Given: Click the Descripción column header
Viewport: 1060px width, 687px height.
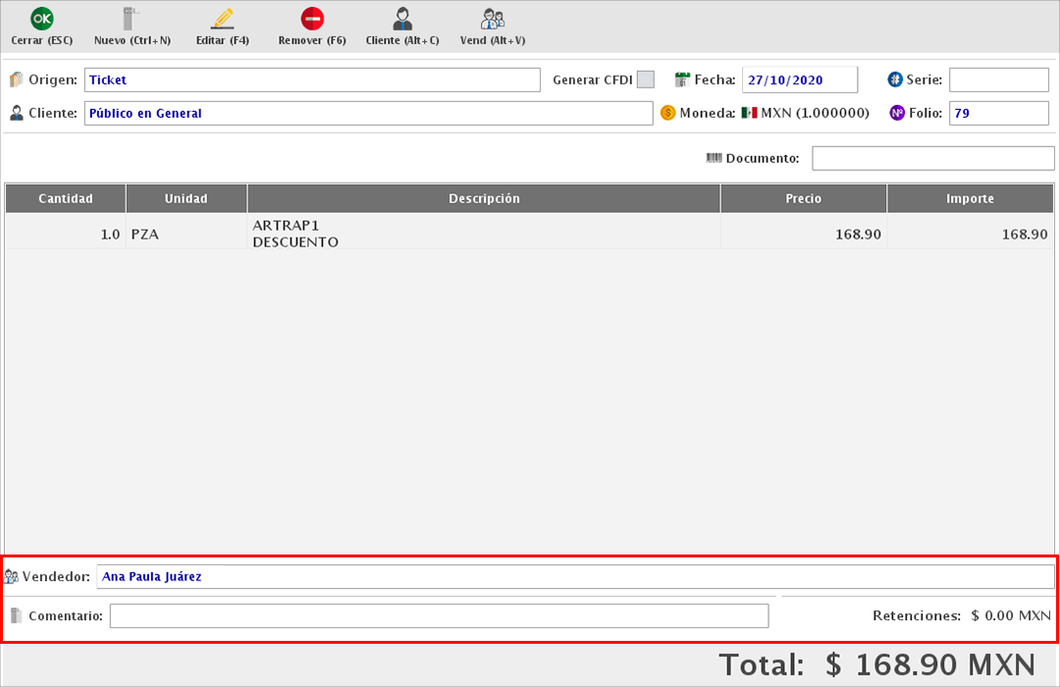Looking at the screenshot, I should pyautogui.click(x=483, y=198).
